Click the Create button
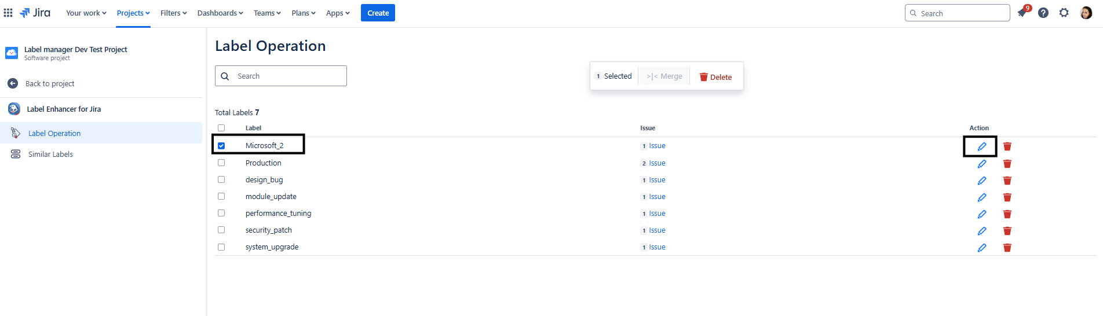Viewport: 1103px width, 316px height. (378, 13)
